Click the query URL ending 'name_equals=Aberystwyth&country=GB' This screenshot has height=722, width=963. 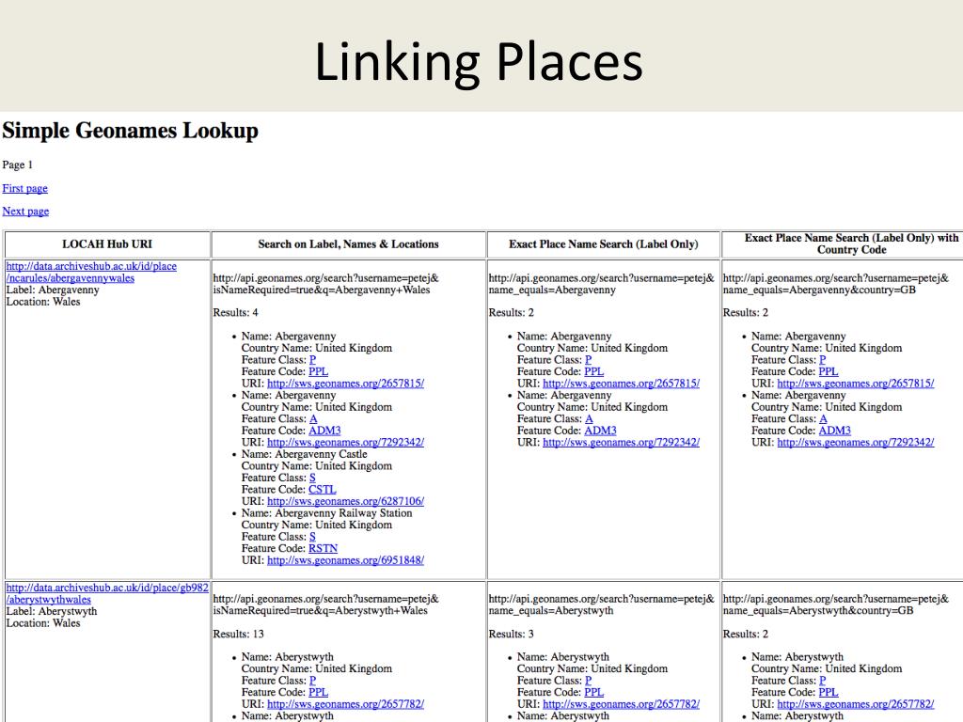coord(836,604)
